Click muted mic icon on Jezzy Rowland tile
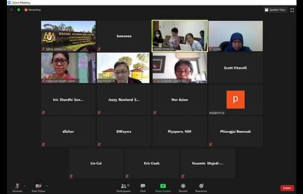The image size is (303, 194). point(99,113)
